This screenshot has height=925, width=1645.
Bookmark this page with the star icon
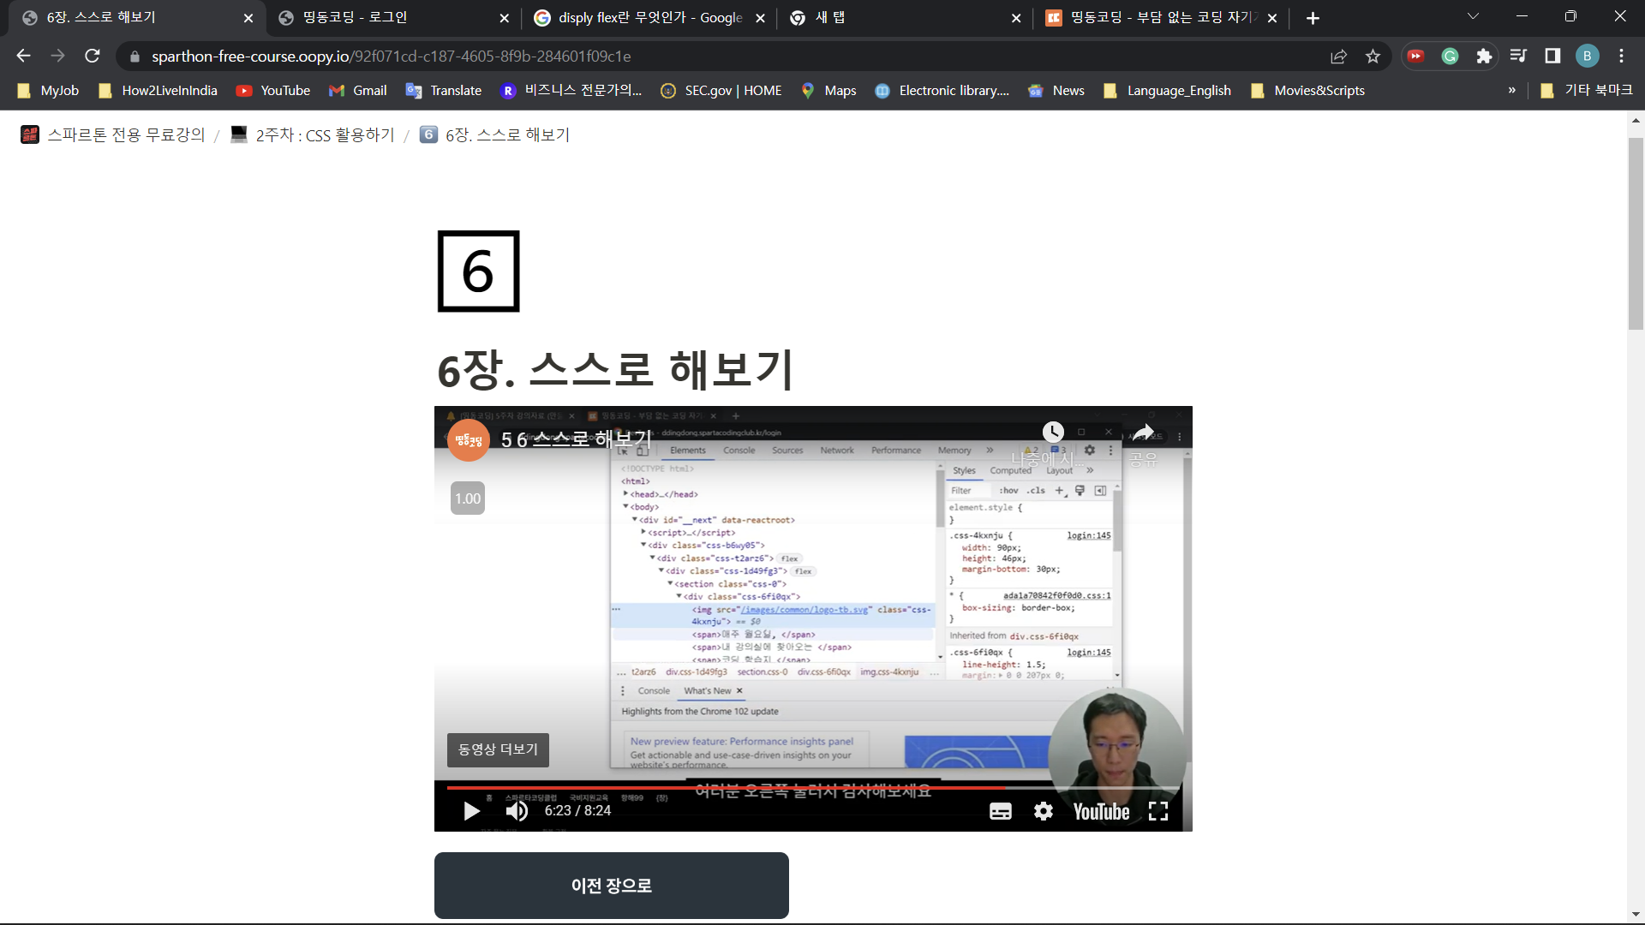[1373, 56]
